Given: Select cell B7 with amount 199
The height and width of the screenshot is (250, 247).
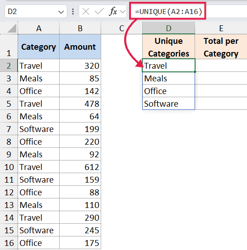Looking at the screenshot, I should pos(80,129).
